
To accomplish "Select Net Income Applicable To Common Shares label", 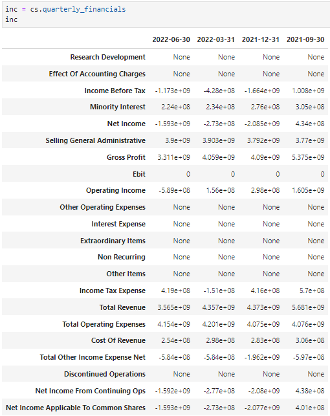I will click(76, 408).
